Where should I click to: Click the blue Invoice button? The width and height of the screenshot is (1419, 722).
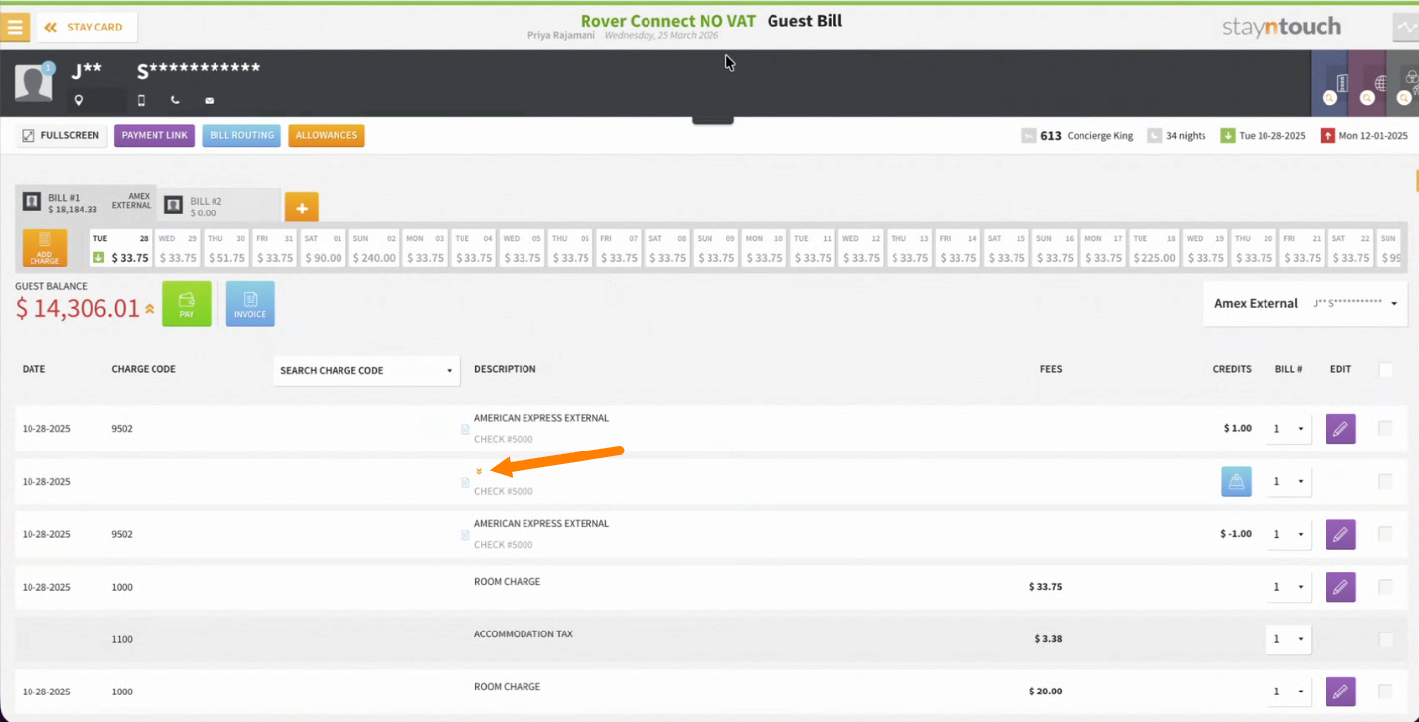point(250,304)
